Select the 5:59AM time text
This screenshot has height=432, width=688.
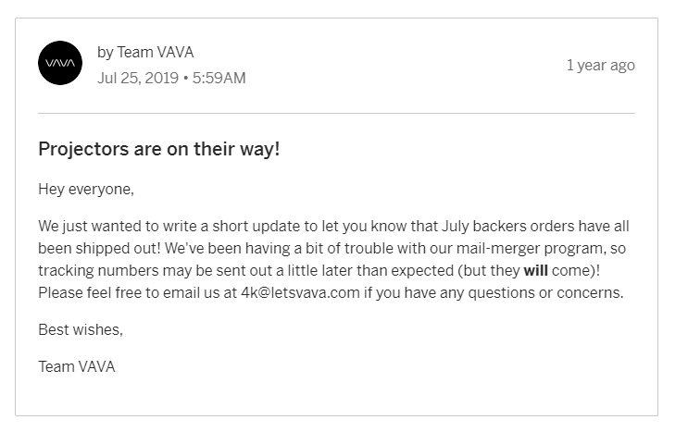219,78
